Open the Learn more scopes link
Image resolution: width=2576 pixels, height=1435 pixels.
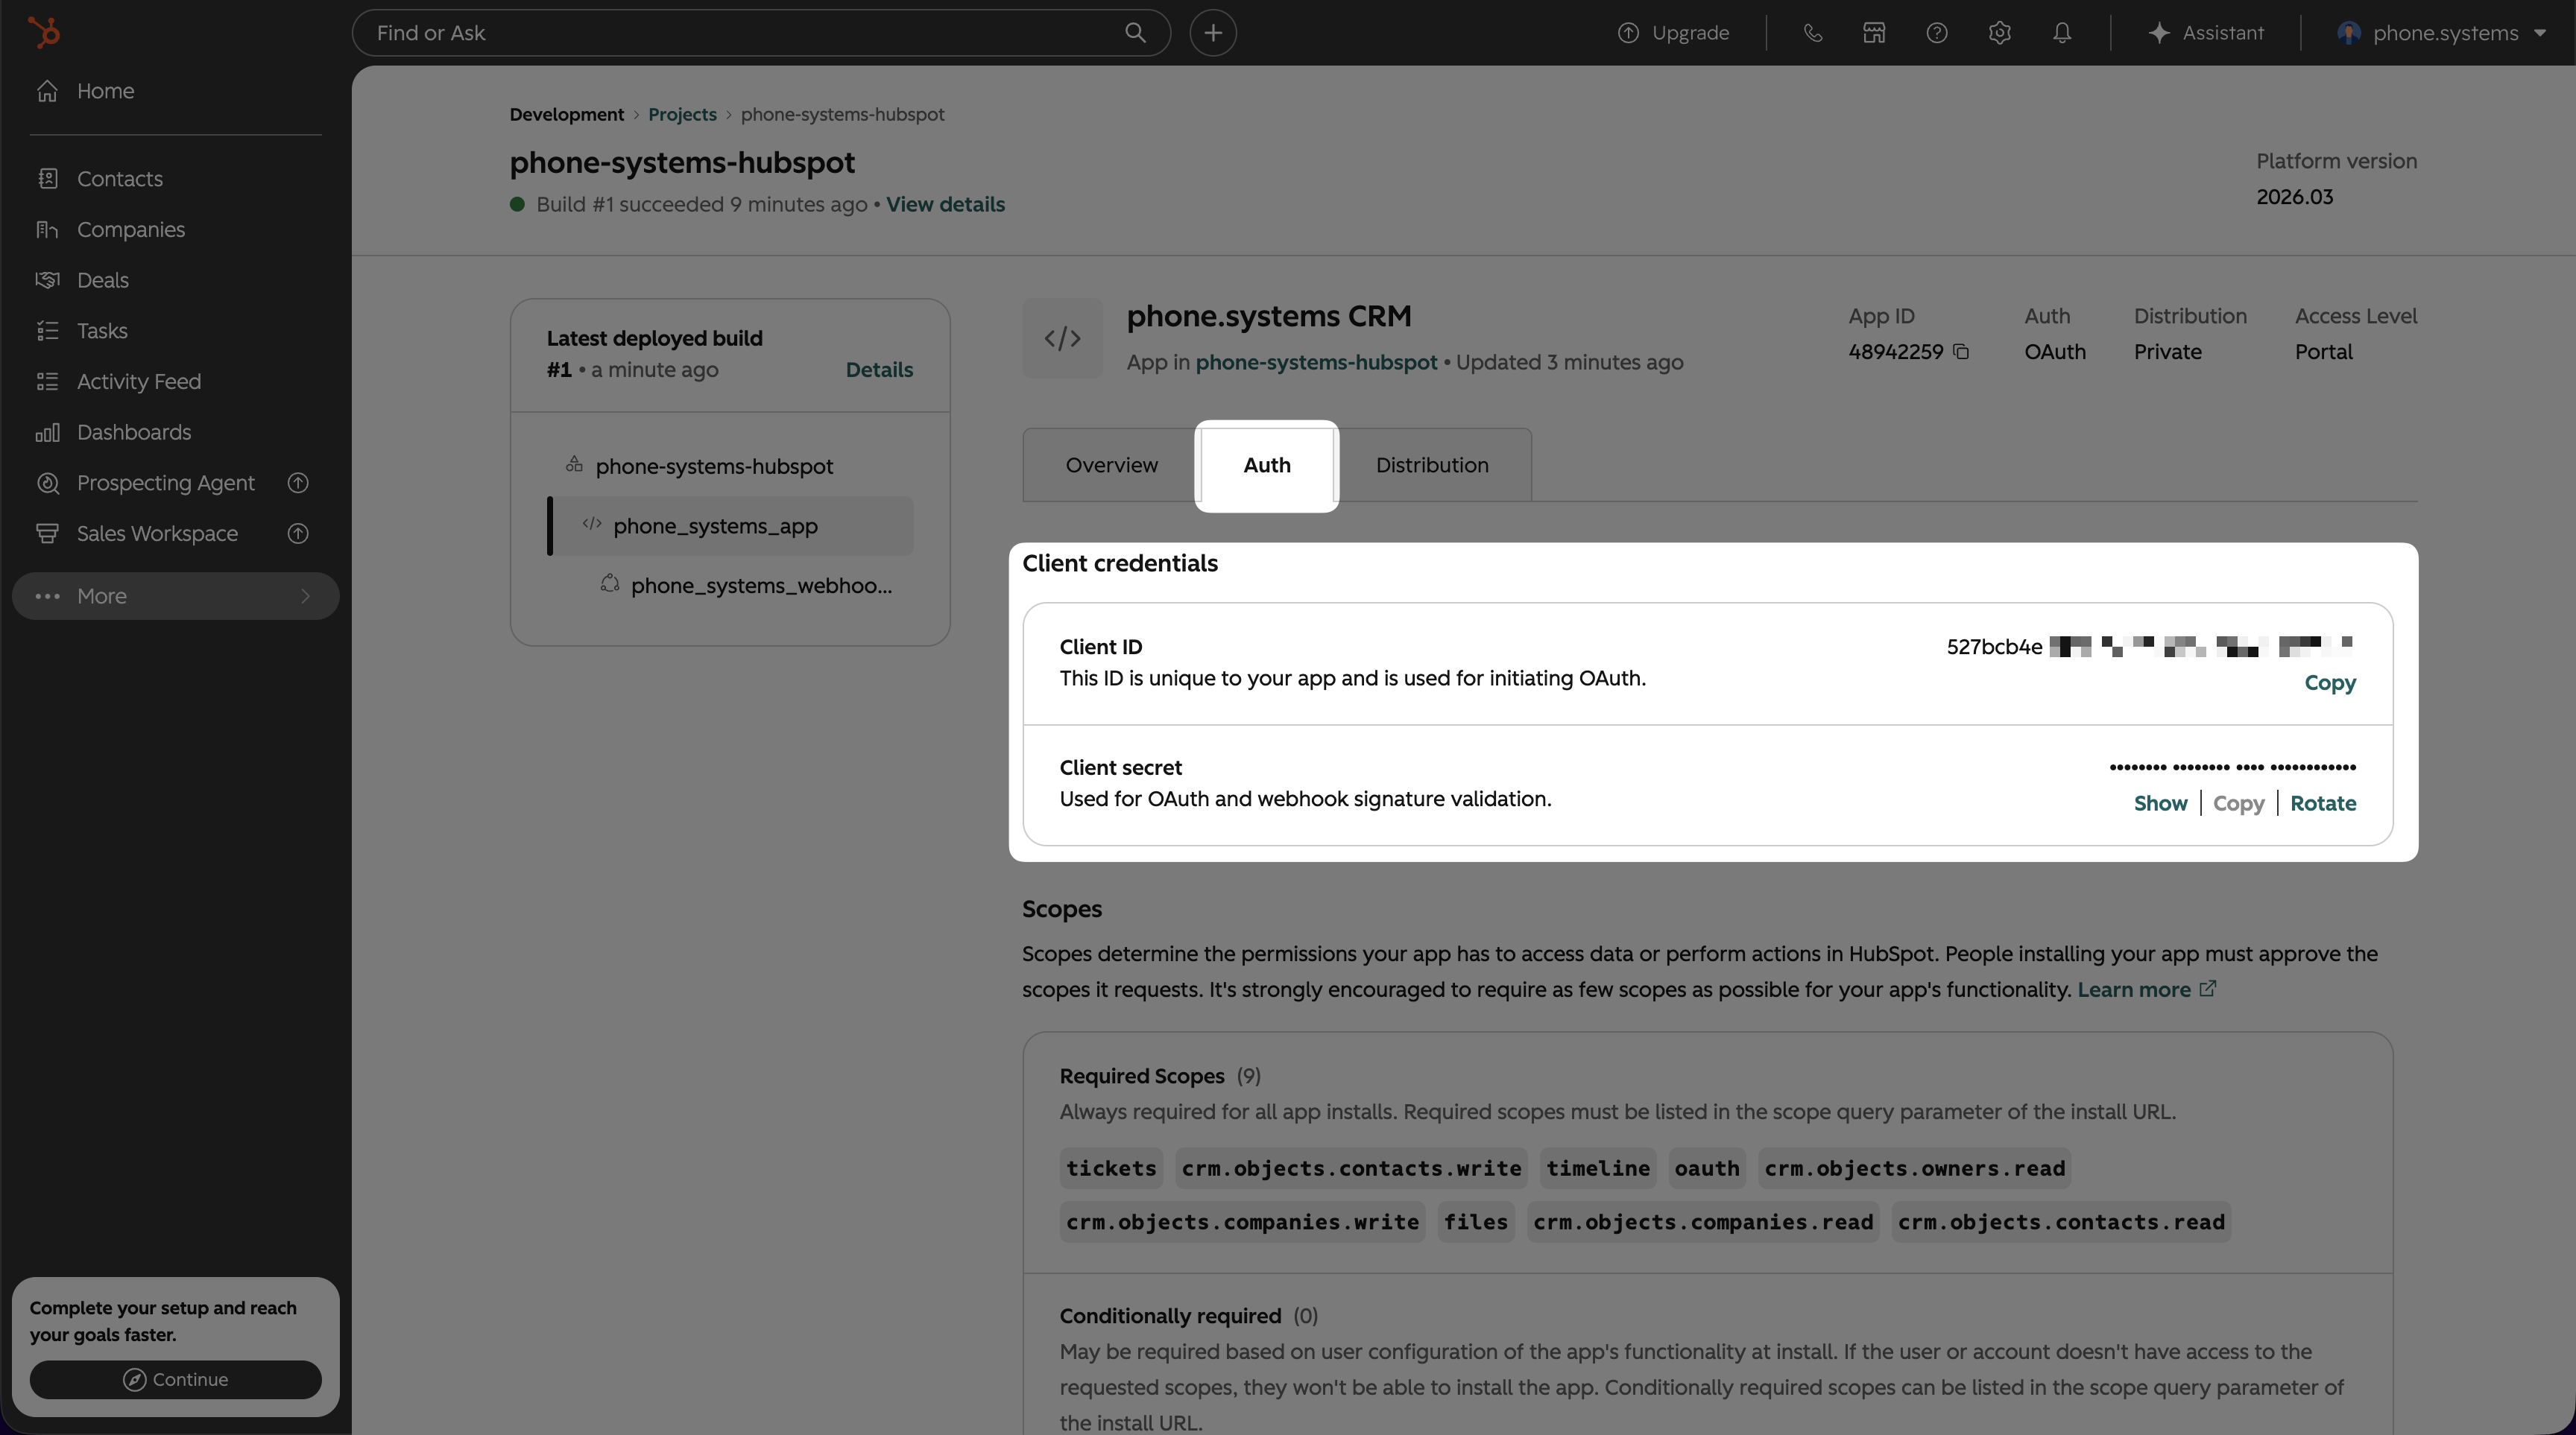[x=2146, y=989]
